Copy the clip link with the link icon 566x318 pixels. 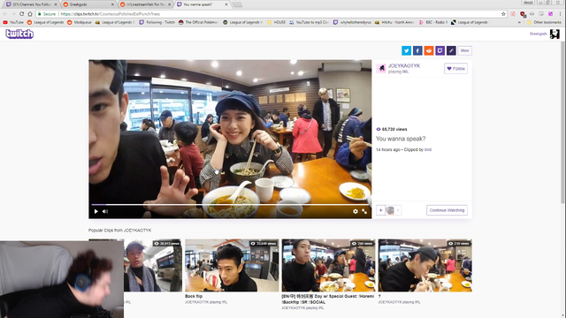(451, 51)
